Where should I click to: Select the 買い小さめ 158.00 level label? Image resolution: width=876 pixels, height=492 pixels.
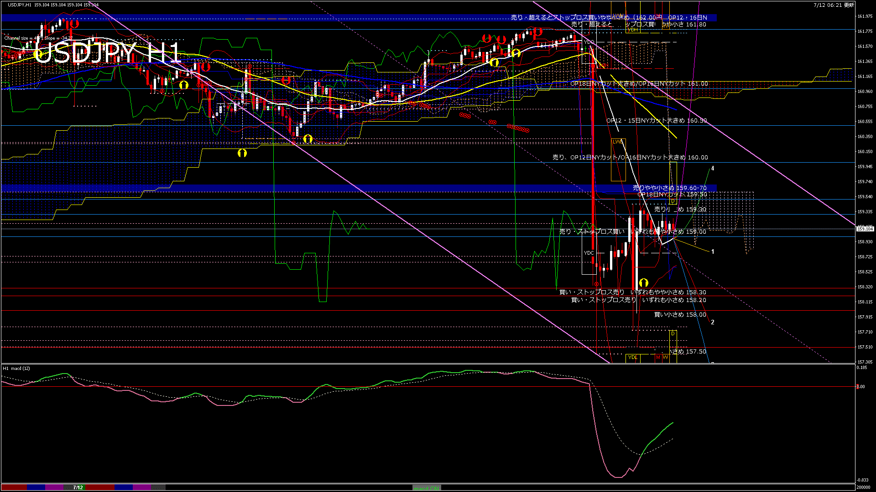click(680, 315)
